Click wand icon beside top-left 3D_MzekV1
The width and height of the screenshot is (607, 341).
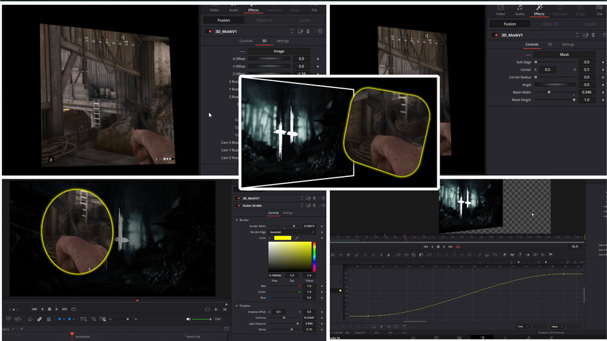point(300,31)
